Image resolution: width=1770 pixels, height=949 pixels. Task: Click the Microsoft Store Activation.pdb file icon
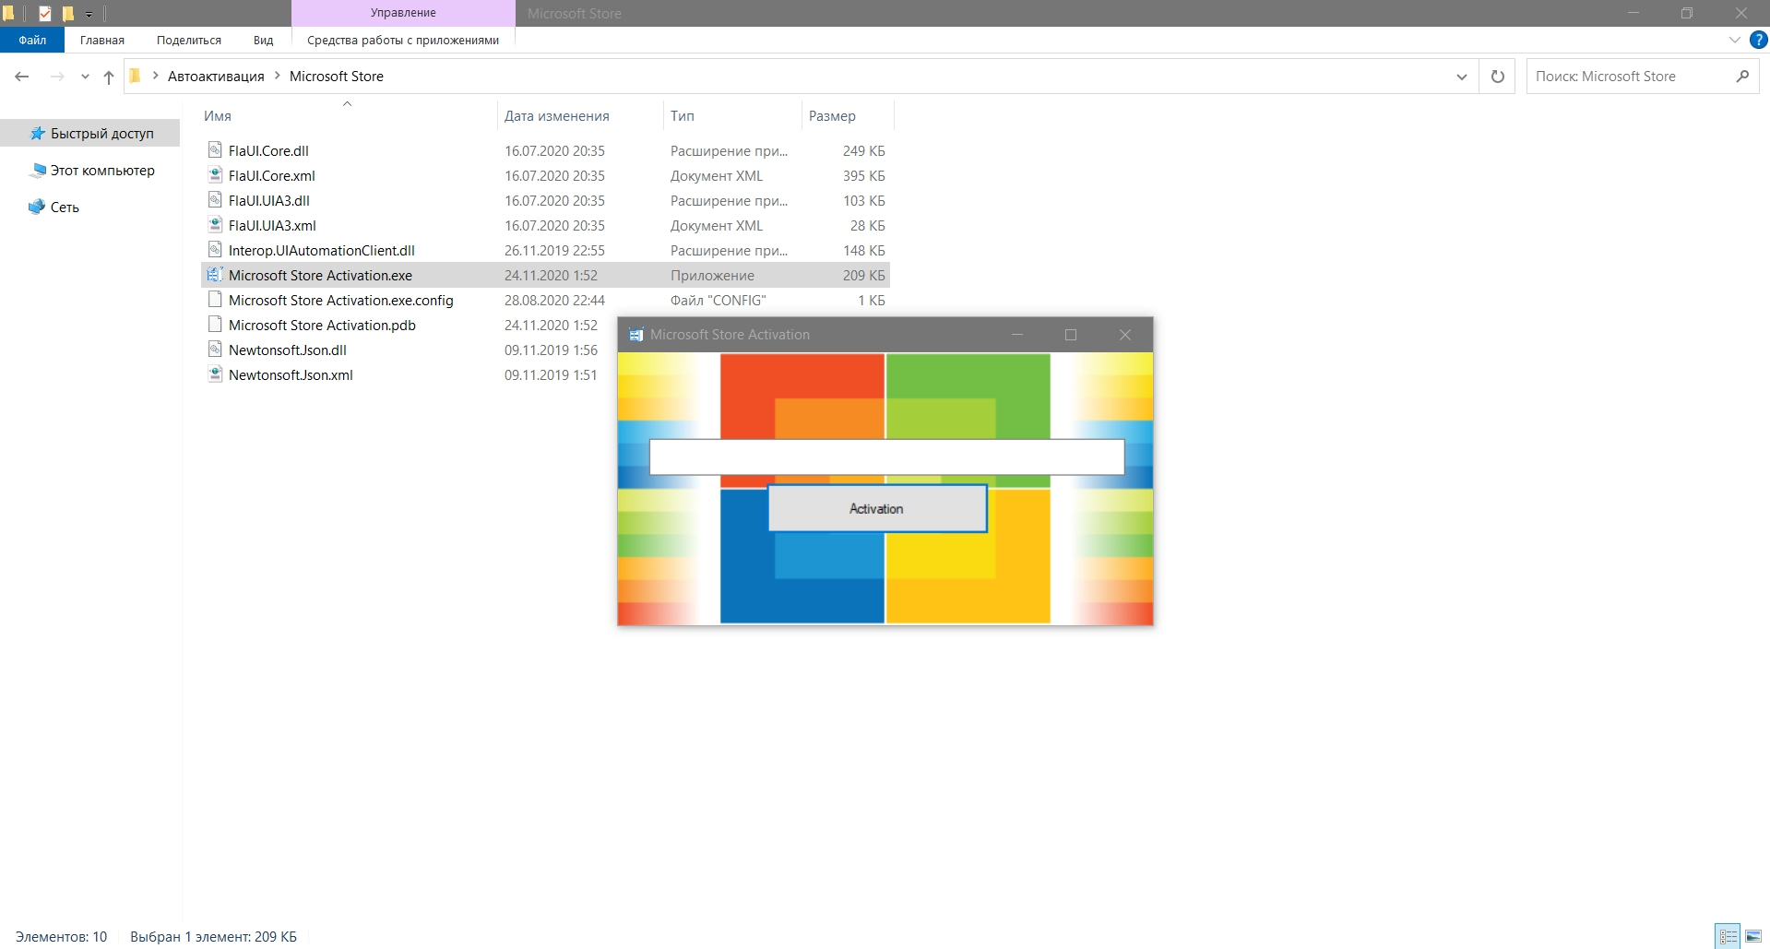pos(215,325)
